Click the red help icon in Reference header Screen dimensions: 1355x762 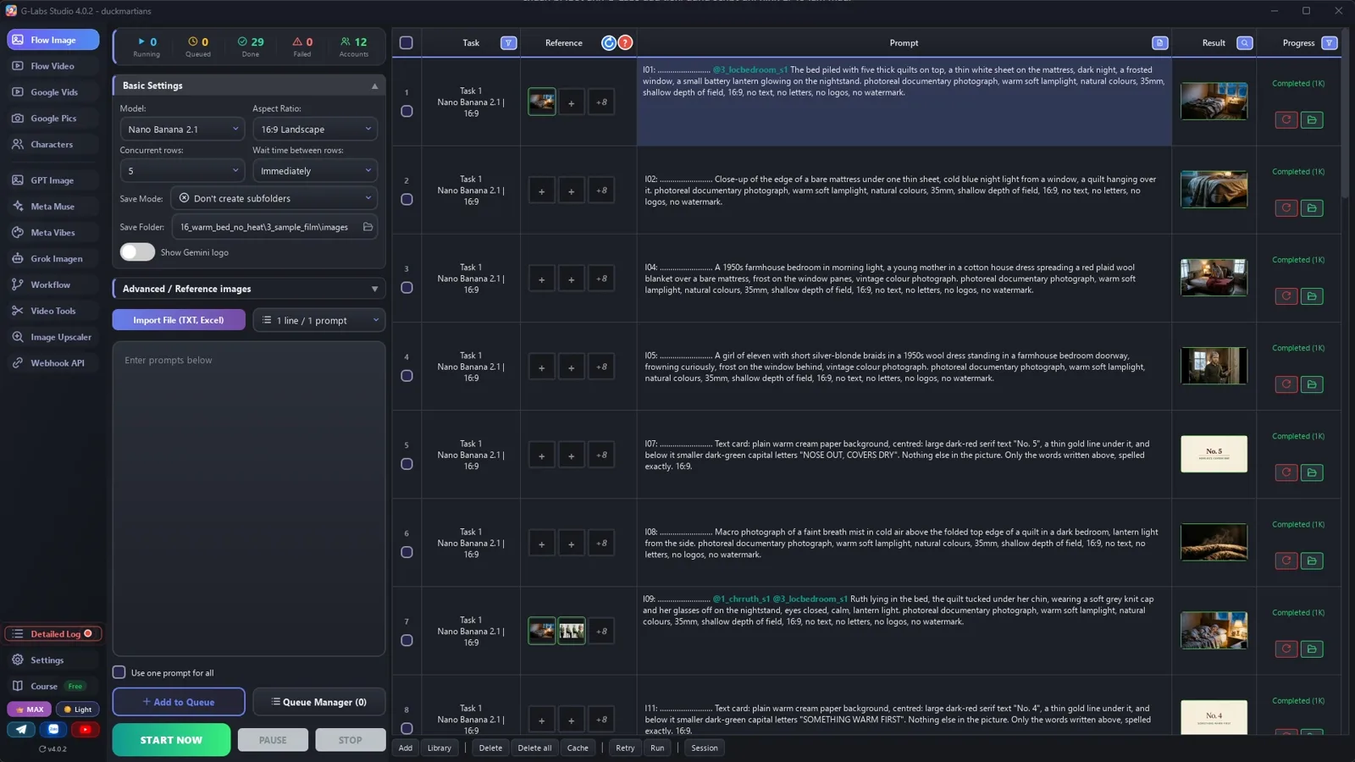pyautogui.click(x=625, y=43)
